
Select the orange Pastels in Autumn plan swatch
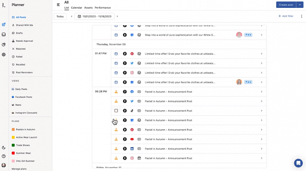pyautogui.click(x=13, y=129)
